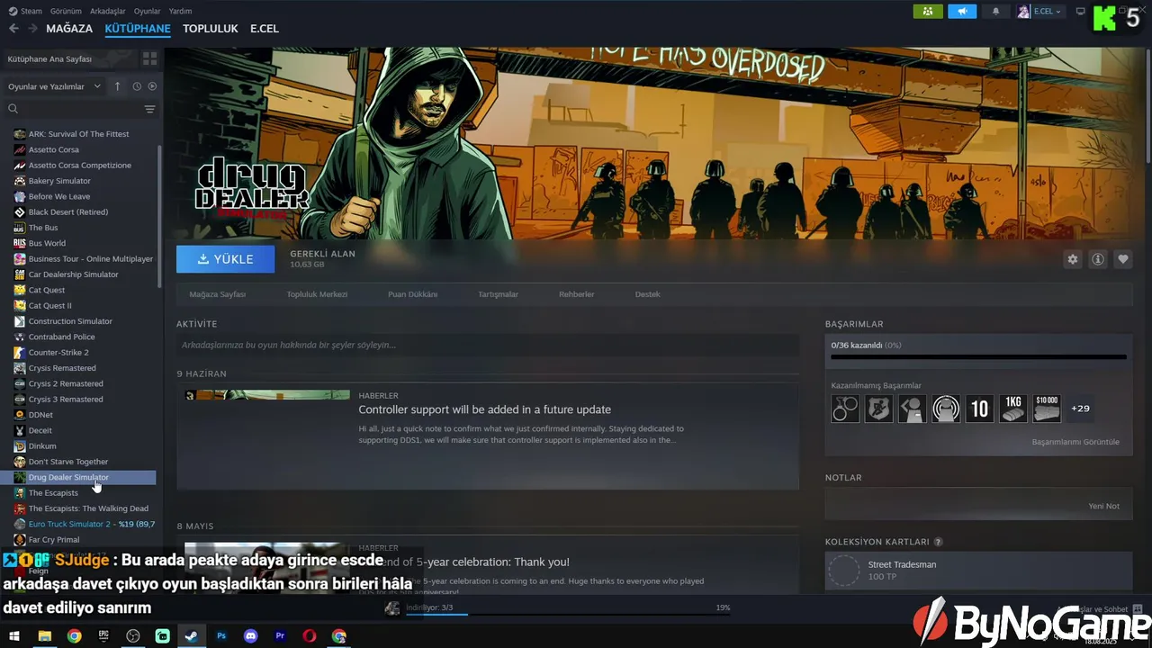Viewport: 1152px width, 648px height.
Task: Open the Destek link
Action: click(647, 294)
